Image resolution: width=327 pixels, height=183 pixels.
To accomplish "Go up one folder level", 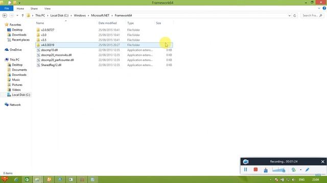I will (x=22, y=16).
